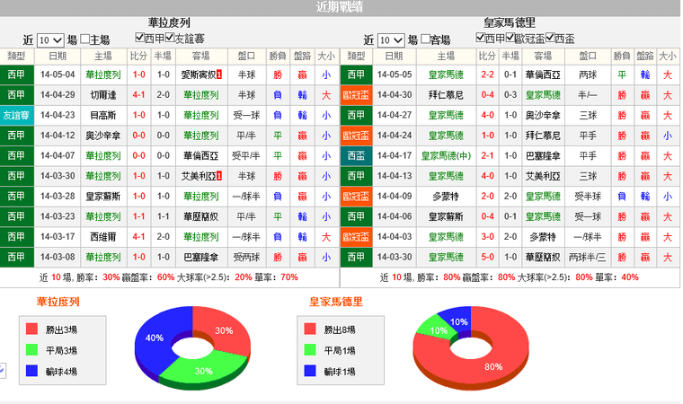
Task: Open 多蒙特 home link in 14-04-09 row
Action: (446, 197)
